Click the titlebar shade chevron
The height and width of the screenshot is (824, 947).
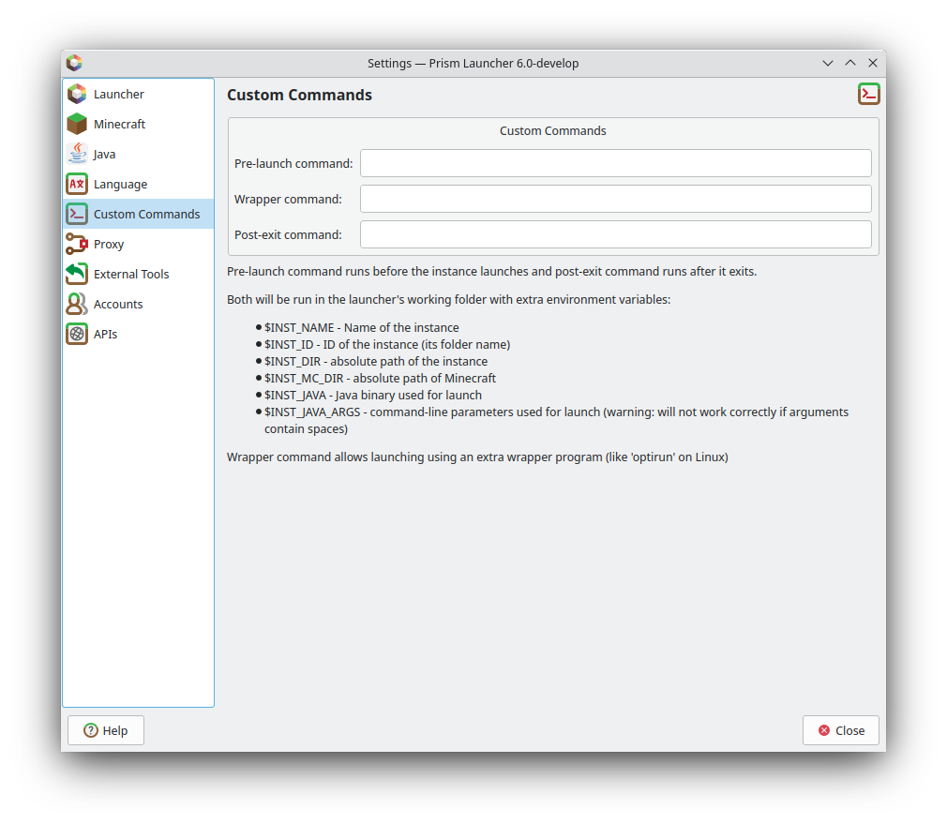click(x=828, y=63)
